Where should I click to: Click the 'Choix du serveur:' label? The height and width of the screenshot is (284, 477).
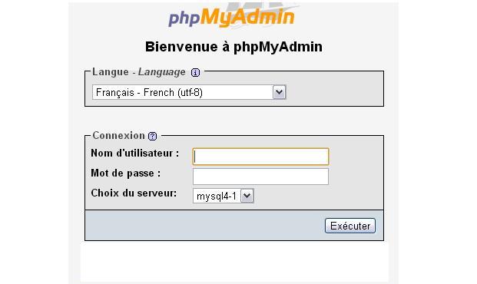point(134,193)
